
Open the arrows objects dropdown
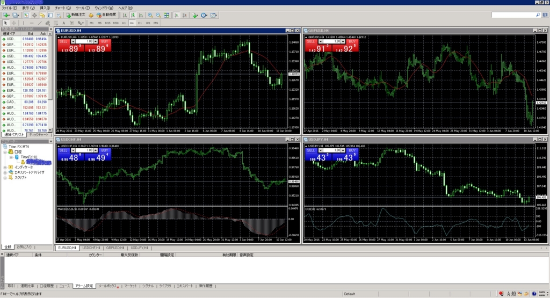[x=81, y=23]
